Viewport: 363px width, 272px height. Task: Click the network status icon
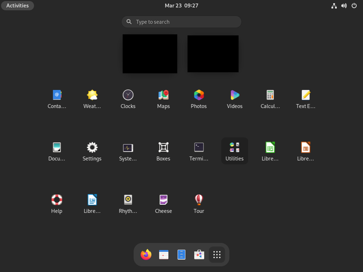tap(334, 6)
